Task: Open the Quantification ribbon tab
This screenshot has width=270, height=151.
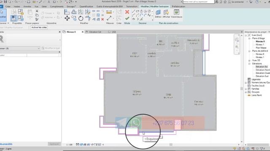Action: [x=86, y=6]
